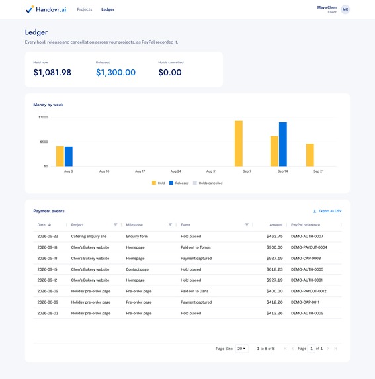Click the Sep 14 Released bar
Screen dimensions: 375x379
pos(283,144)
